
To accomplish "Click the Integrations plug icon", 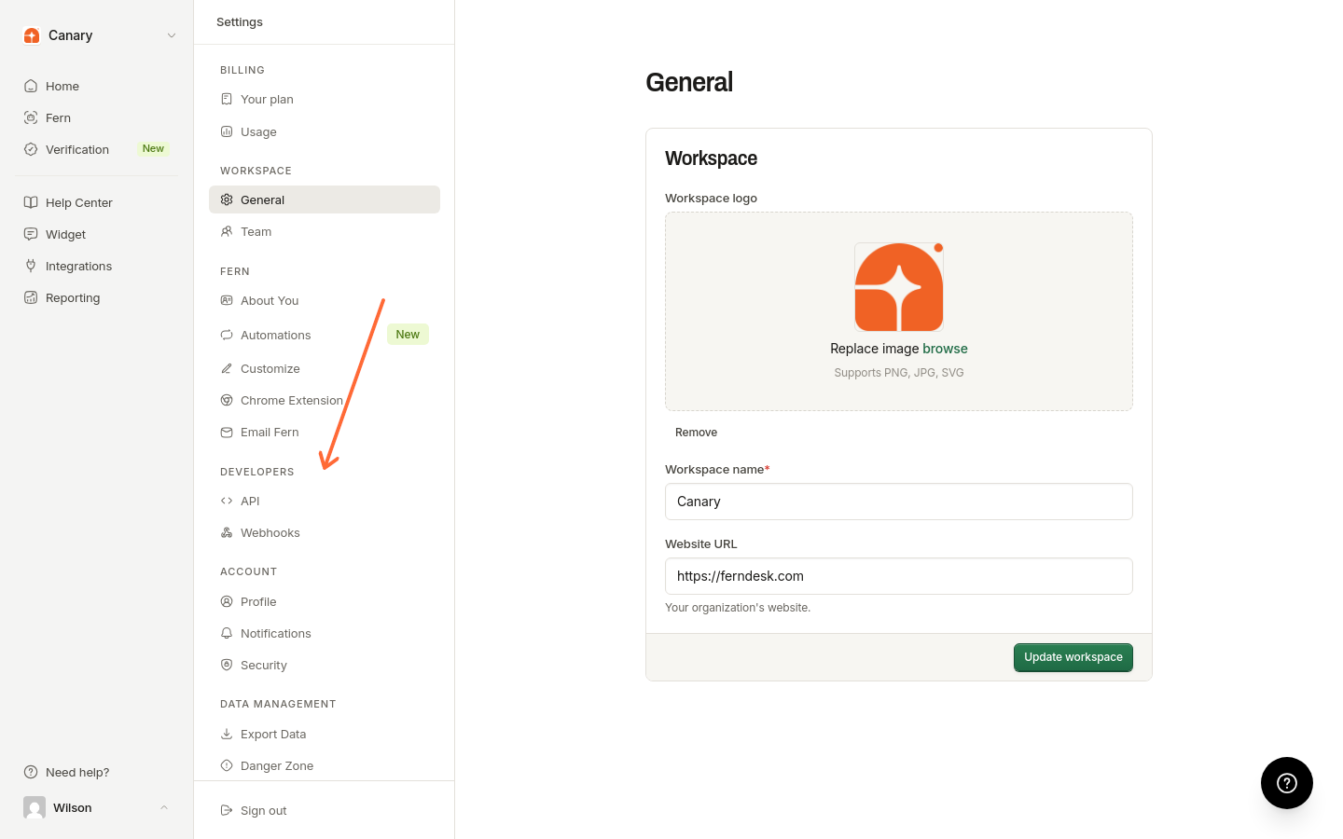I will pos(31,266).
